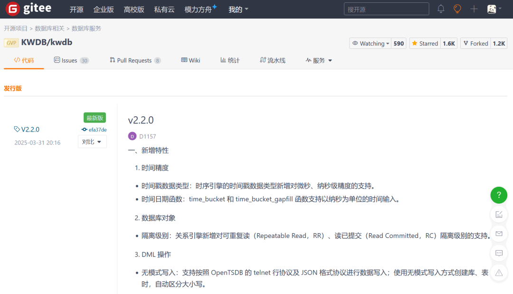Click the floating edit feedback icon
Screen dimensions: 513x294
click(499, 215)
